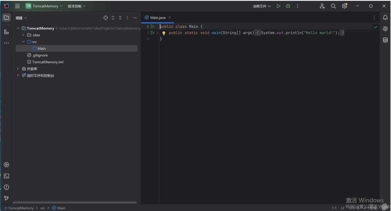
Task: Click the project tree horizontal scrollbar
Action: (75, 203)
